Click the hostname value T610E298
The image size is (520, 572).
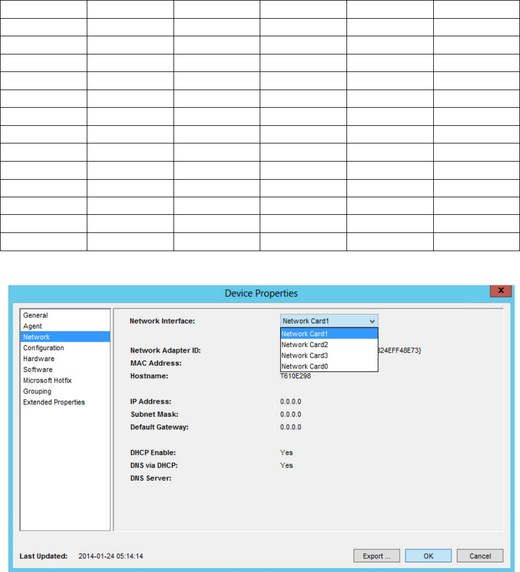pyautogui.click(x=295, y=376)
